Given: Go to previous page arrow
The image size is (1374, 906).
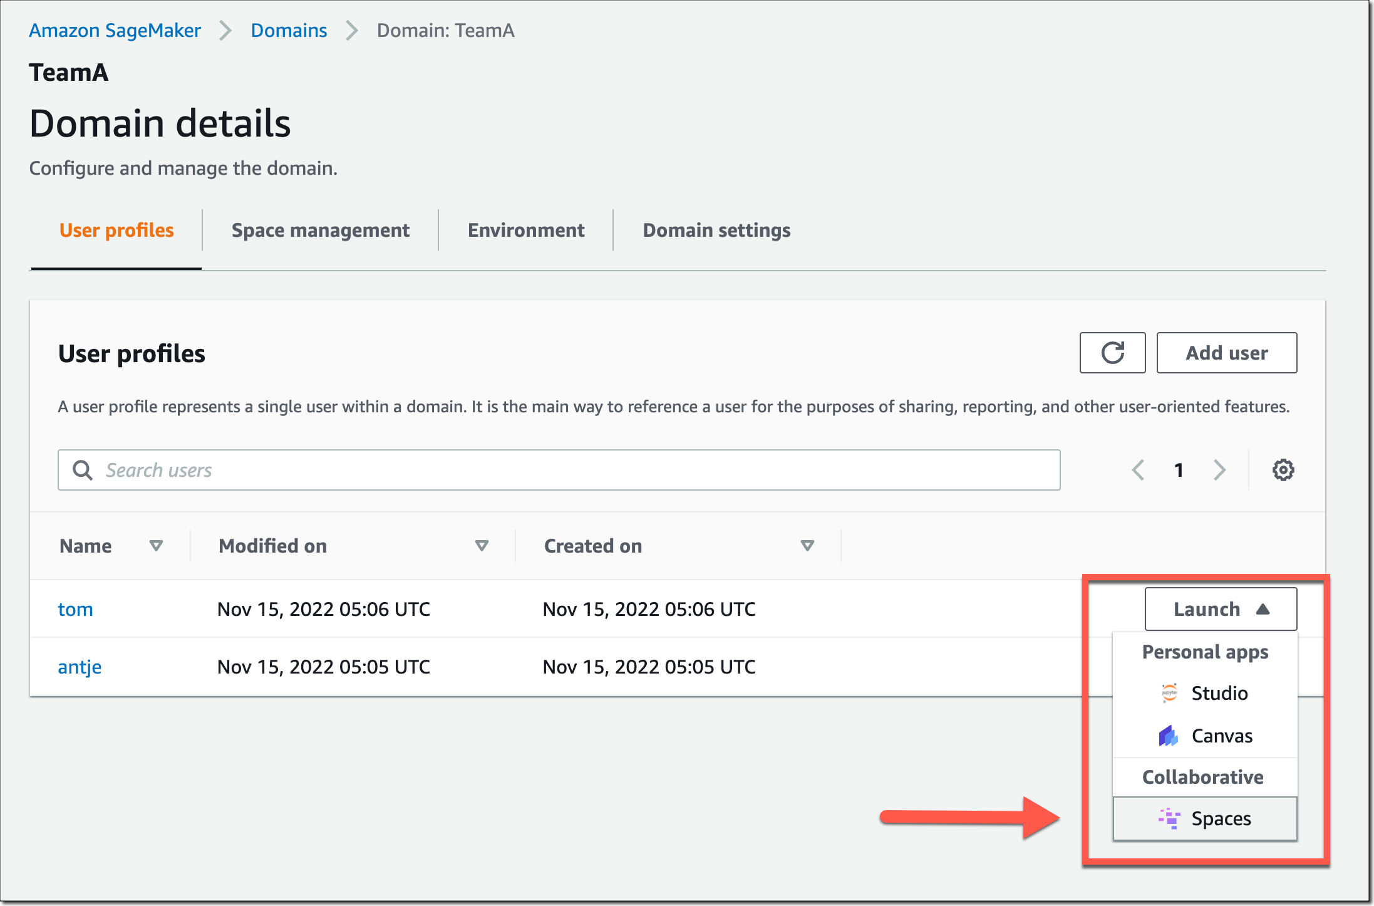Looking at the screenshot, I should 1138,470.
